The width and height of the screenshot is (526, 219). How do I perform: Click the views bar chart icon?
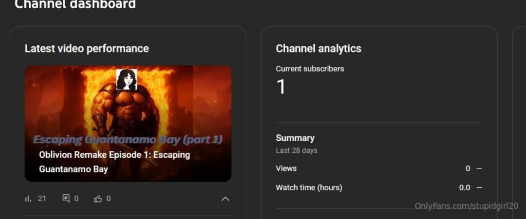(28, 199)
